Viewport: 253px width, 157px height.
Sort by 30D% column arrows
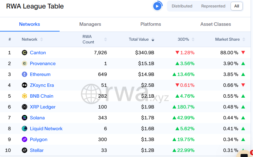[x=193, y=39]
